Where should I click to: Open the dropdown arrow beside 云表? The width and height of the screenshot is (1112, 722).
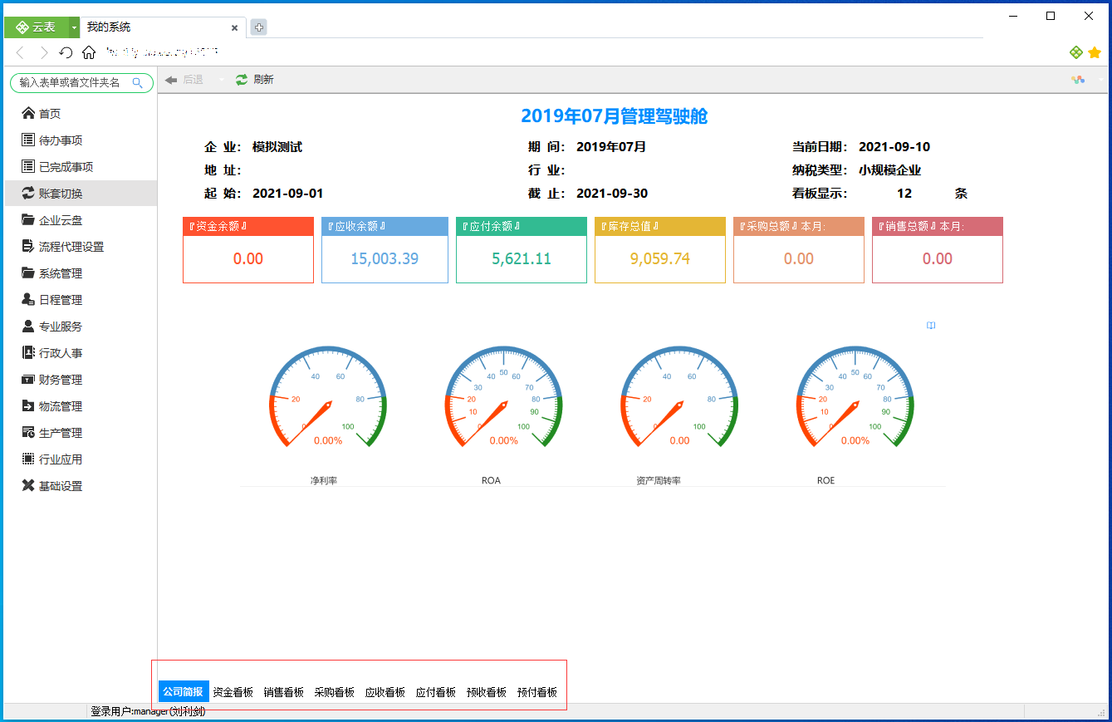tap(74, 27)
